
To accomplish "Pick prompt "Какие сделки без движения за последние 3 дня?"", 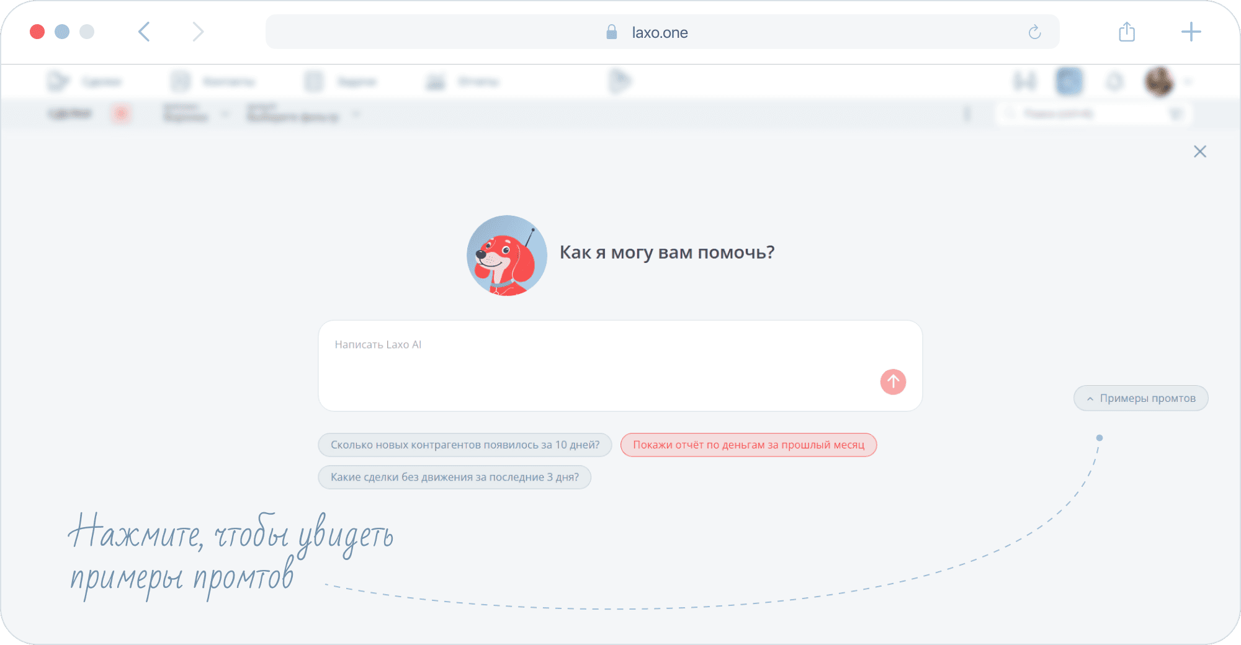I will pyautogui.click(x=454, y=477).
